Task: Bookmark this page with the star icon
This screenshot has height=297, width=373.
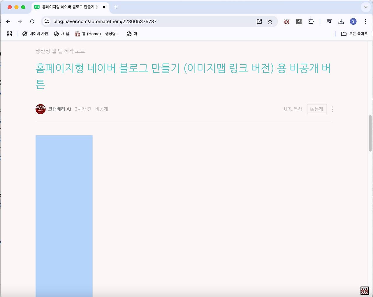Action: tap(270, 22)
